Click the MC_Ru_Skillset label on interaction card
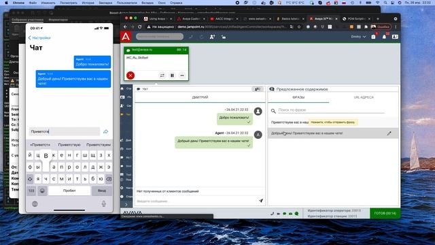 coord(137,58)
